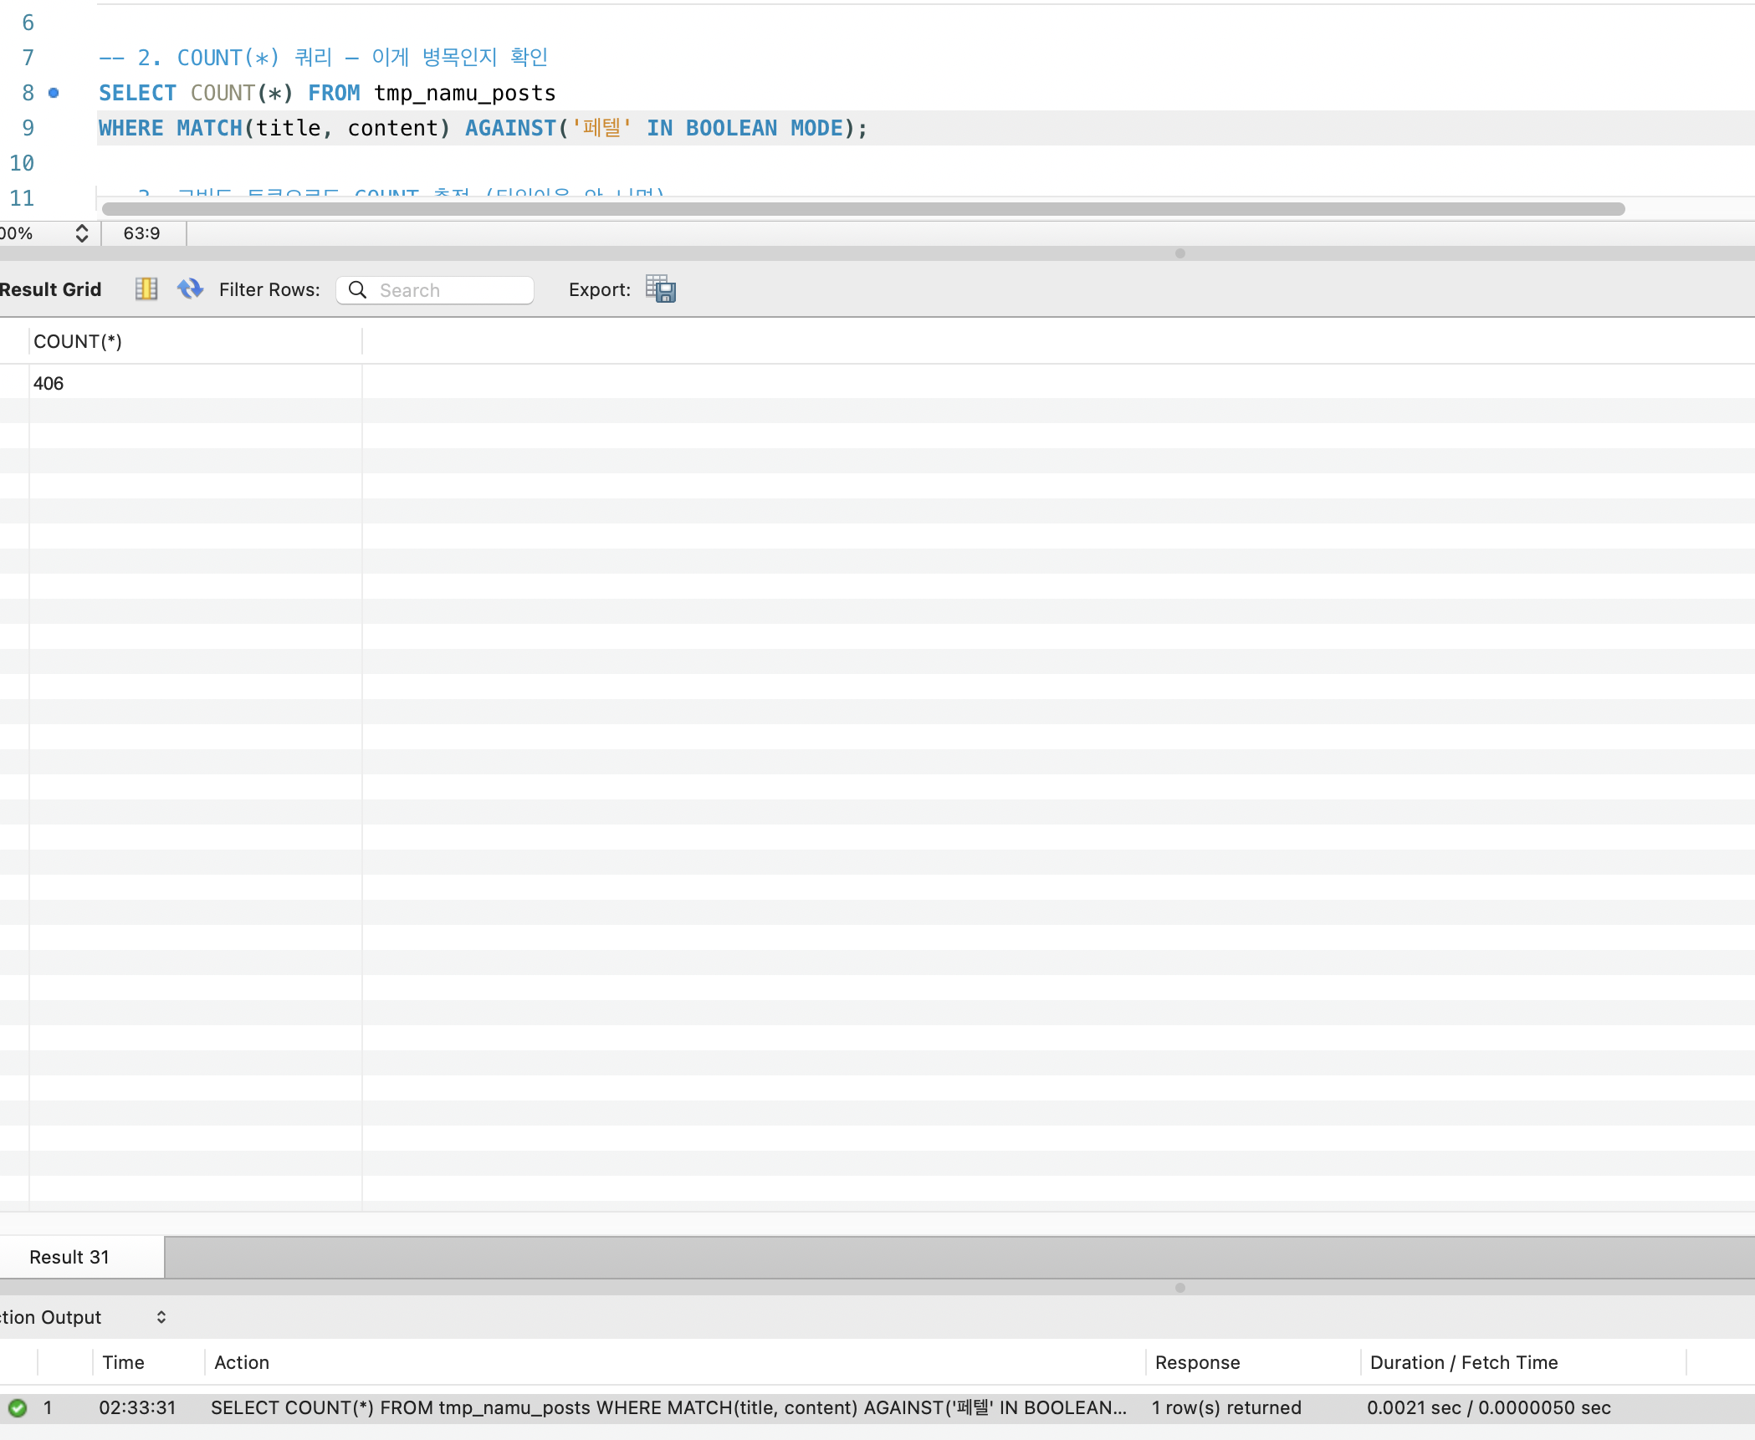This screenshot has height=1440, width=1755.
Task: Click the splitter dot above Action Output
Action: pos(1179,1288)
